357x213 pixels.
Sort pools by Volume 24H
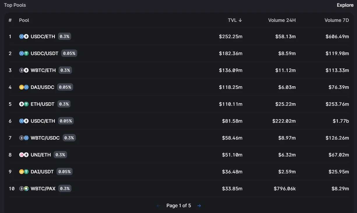point(282,20)
